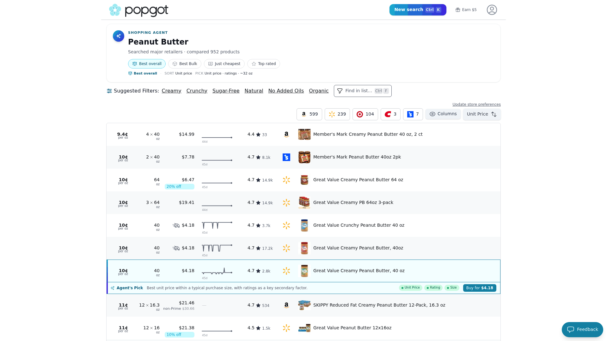Click Walmart icon in Great Value 64 oz row
Viewport: 607px width, 341px height.
click(286, 180)
